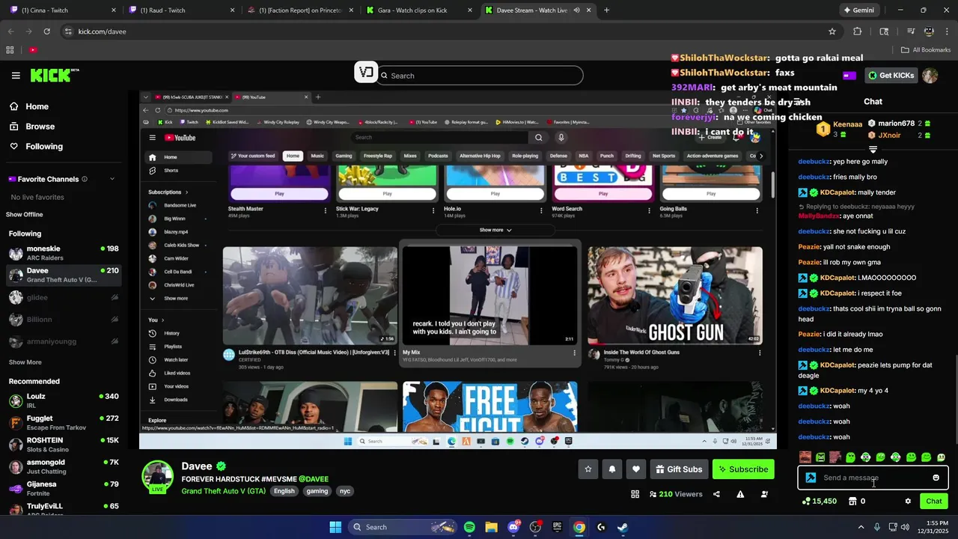This screenshot has width=958, height=539.
Task: Bookmark this page with star icon
Action: [x=832, y=31]
